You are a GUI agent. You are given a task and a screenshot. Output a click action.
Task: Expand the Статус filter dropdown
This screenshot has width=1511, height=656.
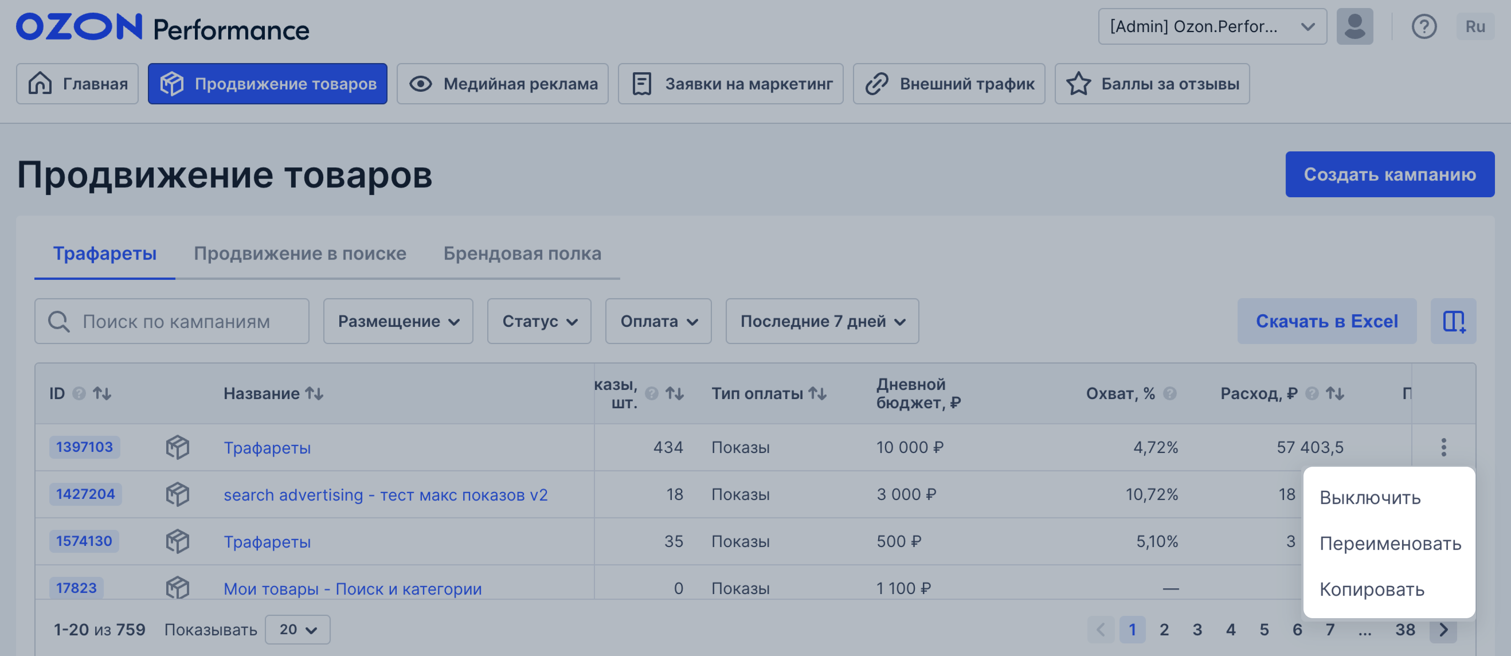point(539,321)
